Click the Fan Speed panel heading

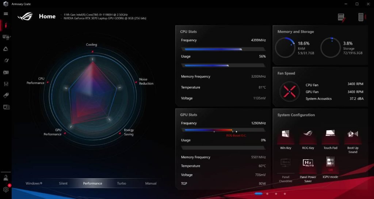[x=286, y=73]
